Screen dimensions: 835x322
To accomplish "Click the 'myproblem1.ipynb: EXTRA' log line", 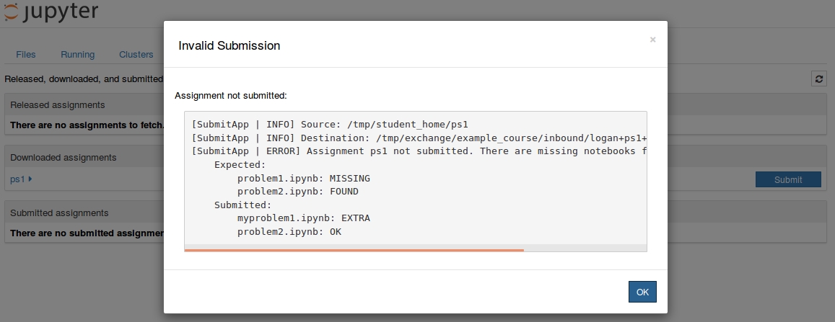I will click(x=303, y=218).
